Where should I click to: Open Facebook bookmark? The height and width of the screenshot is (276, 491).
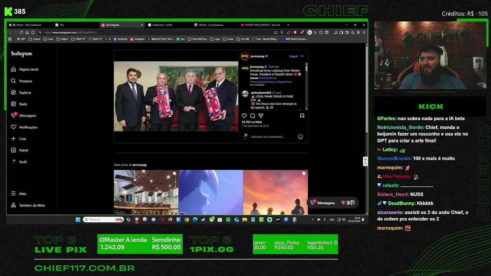point(120,39)
